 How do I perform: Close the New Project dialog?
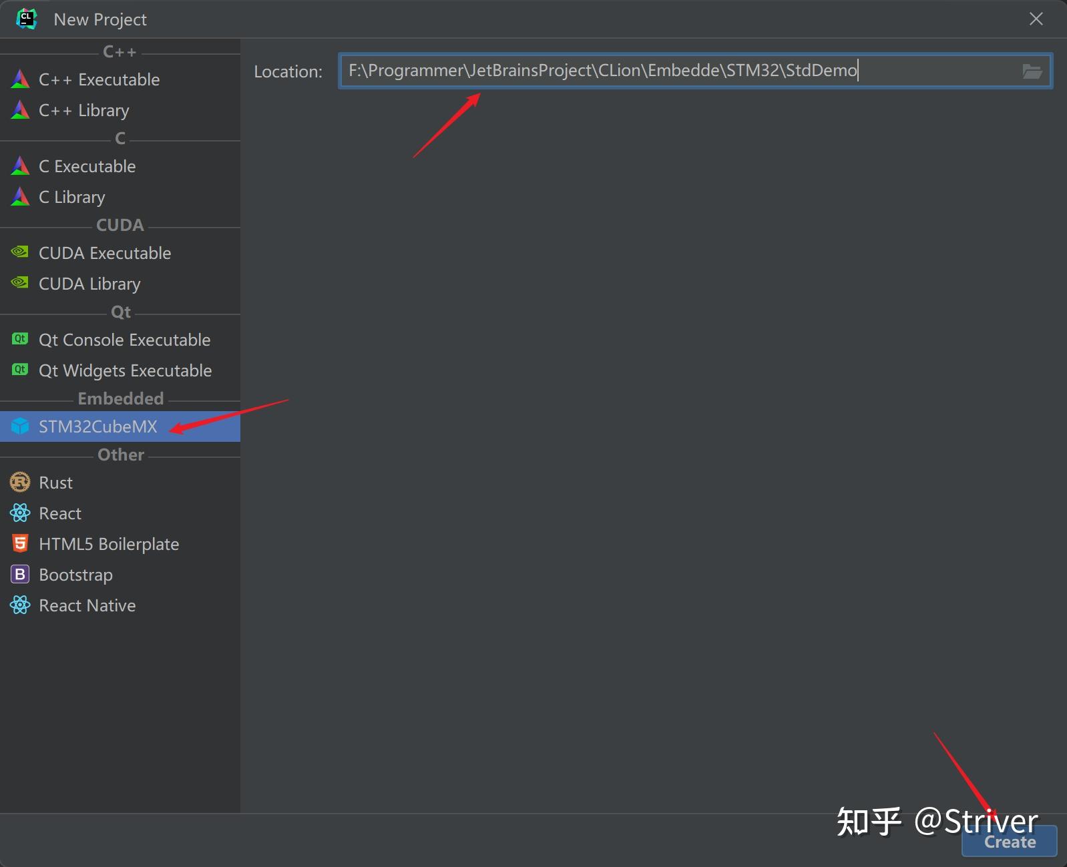pos(1036,19)
